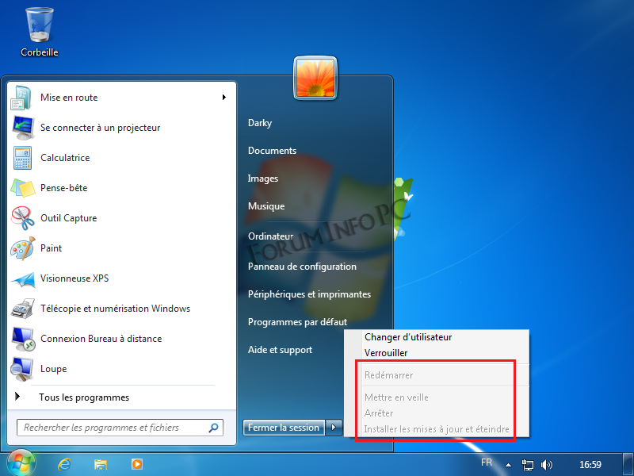Open Internet Explorer from the taskbar
The image size is (634, 476).
64,464
